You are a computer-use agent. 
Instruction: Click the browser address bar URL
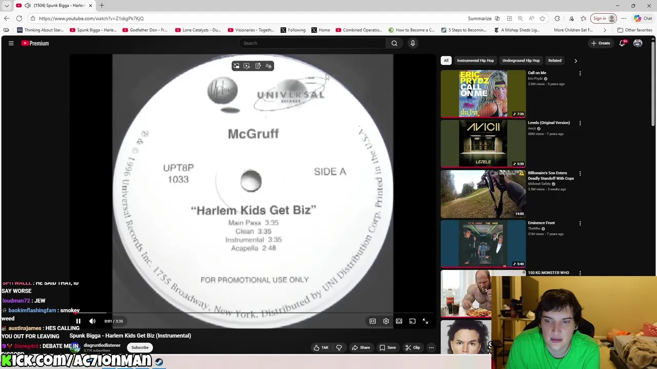[x=91, y=18]
